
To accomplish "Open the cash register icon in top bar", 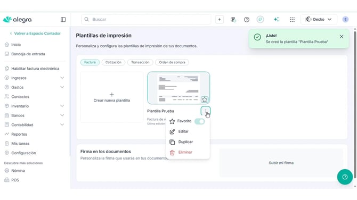I will click(233, 20).
